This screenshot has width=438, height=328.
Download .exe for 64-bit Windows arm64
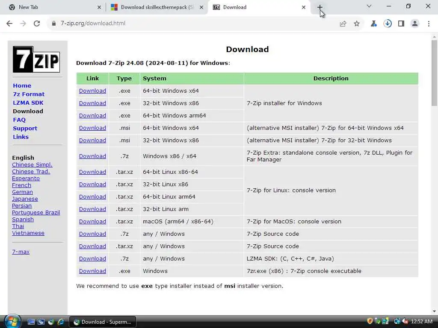coord(92,115)
